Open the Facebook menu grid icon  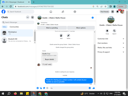click(113, 12)
